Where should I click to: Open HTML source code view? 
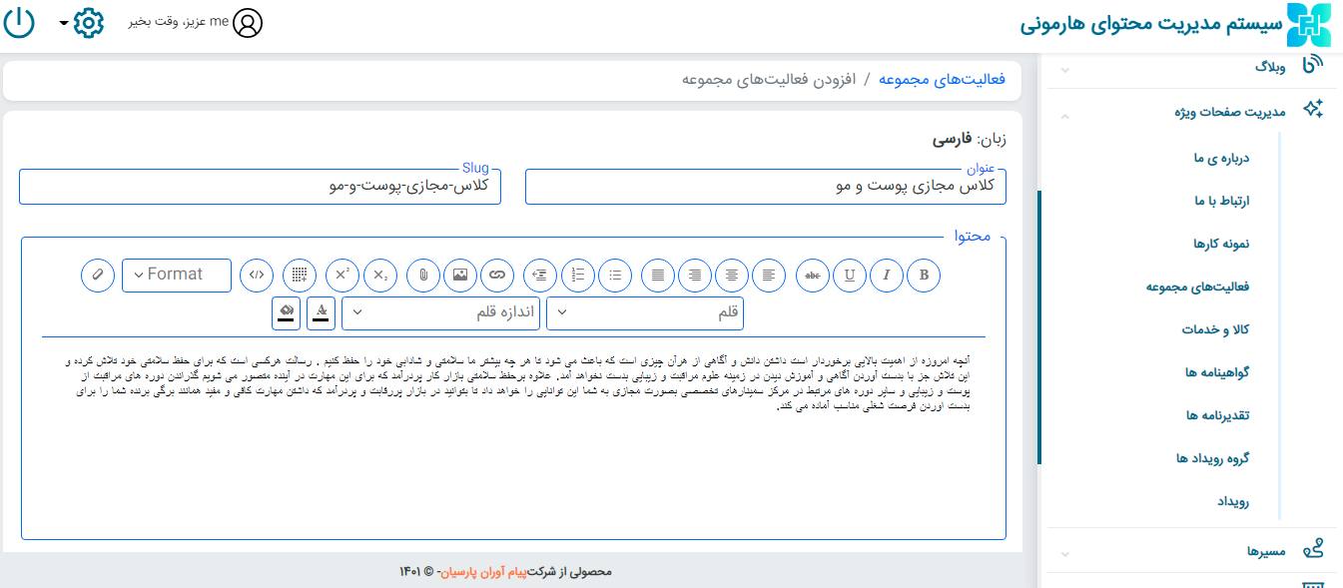point(258,275)
